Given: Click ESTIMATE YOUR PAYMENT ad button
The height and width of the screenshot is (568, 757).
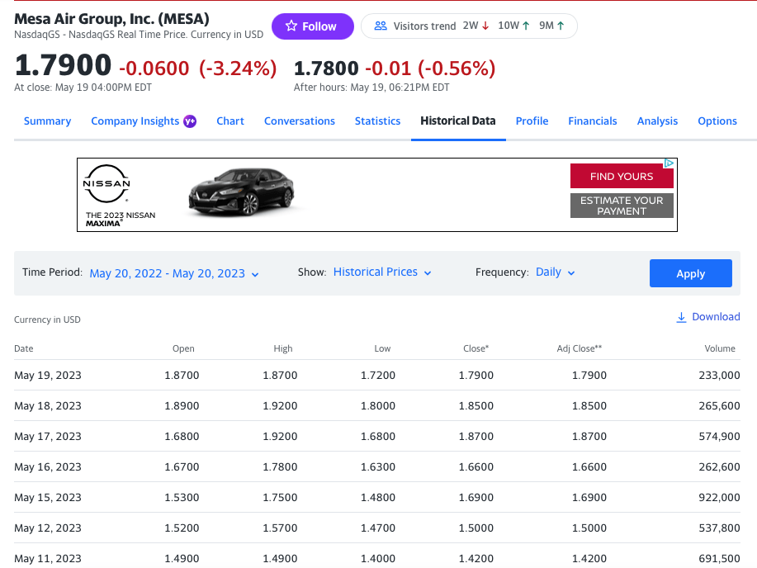Looking at the screenshot, I should 622,206.
